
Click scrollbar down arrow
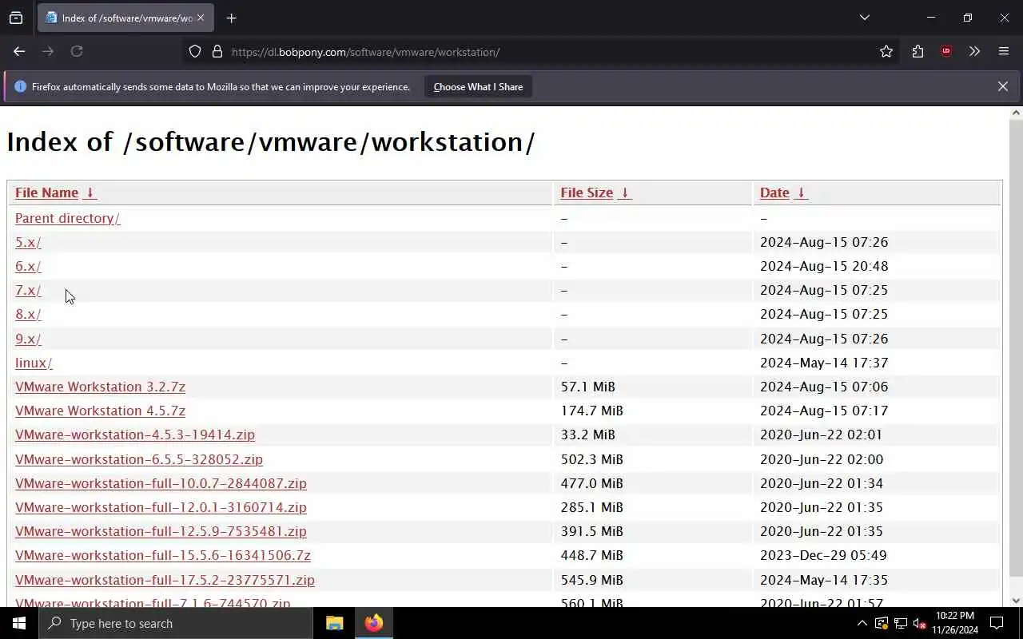coord(1016,600)
